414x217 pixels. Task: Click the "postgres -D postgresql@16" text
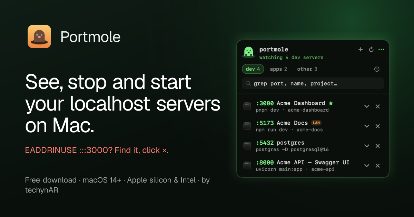click(292, 149)
